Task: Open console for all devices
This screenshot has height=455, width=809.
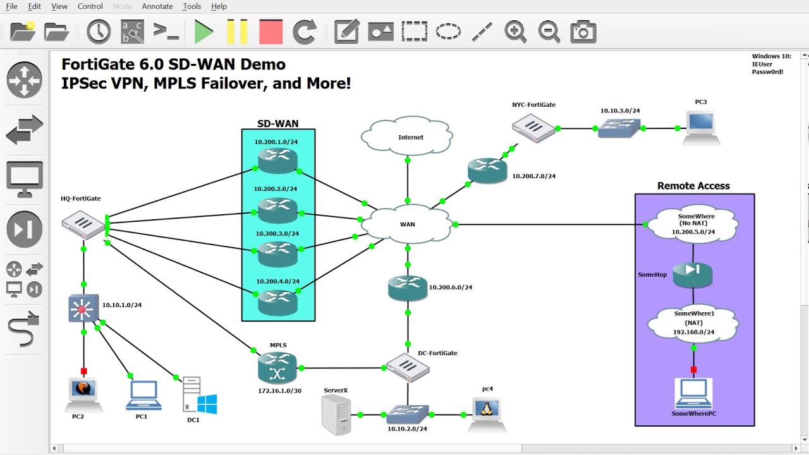Action: [166, 32]
